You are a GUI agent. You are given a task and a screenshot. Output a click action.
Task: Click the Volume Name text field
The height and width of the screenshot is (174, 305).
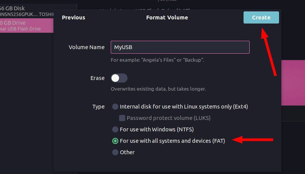(x=180, y=47)
